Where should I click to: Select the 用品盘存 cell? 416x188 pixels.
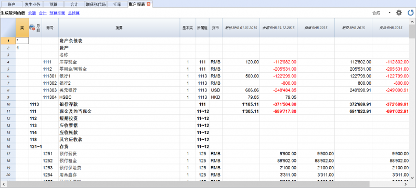click(119, 175)
